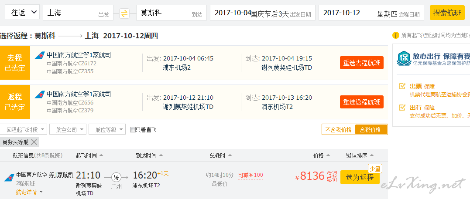This screenshot has height=199, width=470.
Task: Click the 搜索航班 button
Action: [x=447, y=13]
